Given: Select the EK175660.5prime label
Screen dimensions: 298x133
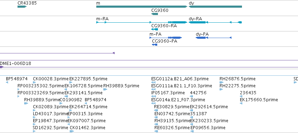Looking at the screenshot, I should pyautogui.click(x=259, y=99).
